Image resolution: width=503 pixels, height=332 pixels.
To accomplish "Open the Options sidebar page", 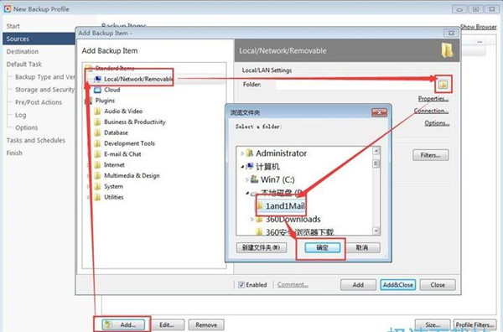I will click(27, 127).
